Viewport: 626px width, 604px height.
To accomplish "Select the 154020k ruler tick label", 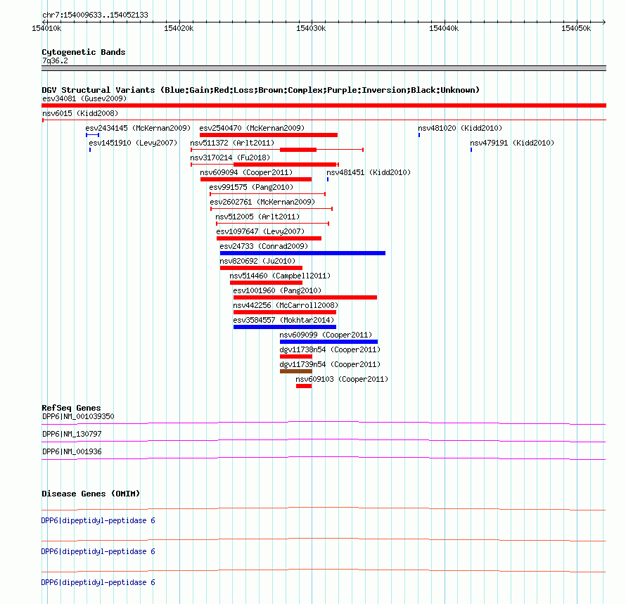I will [x=179, y=28].
